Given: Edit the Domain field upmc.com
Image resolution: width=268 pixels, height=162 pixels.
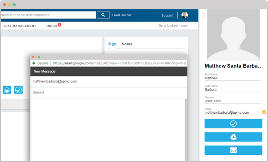Looking at the screenshot, I should [x=233, y=101].
